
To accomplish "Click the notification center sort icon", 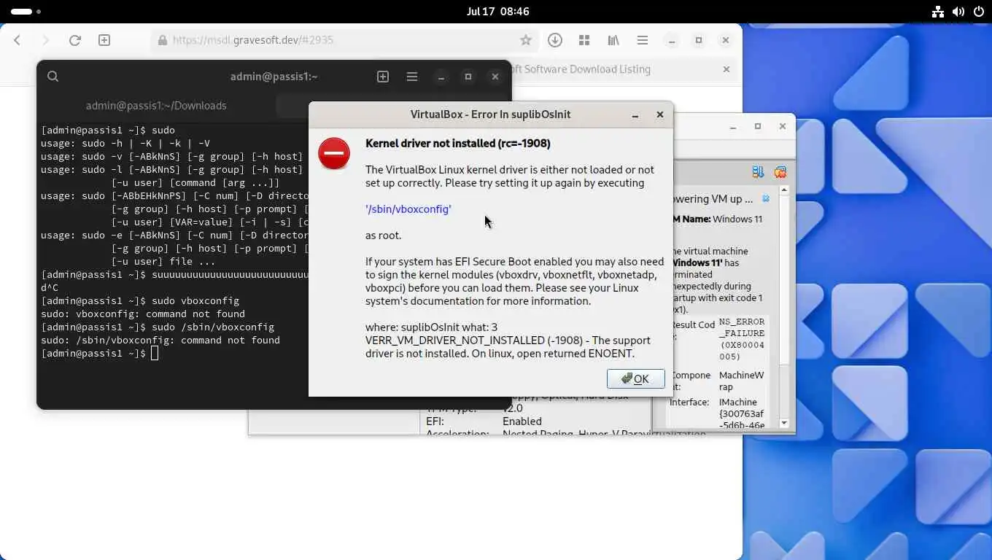I will [x=758, y=172].
